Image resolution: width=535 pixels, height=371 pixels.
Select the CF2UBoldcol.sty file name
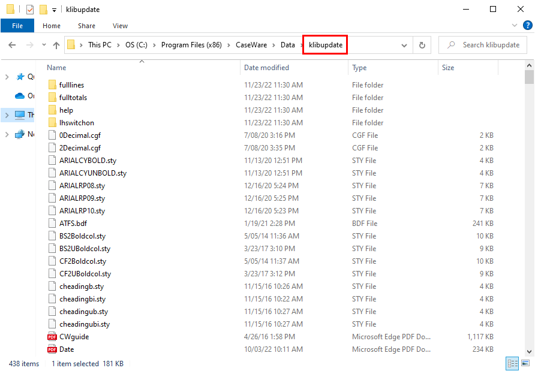(x=85, y=274)
